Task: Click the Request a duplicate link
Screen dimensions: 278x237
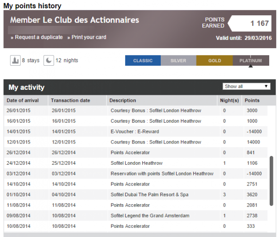Action: (x=38, y=37)
